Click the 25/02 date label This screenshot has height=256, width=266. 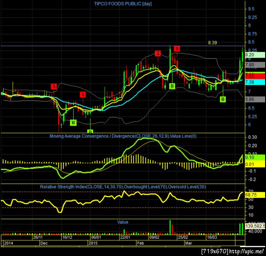183,237
